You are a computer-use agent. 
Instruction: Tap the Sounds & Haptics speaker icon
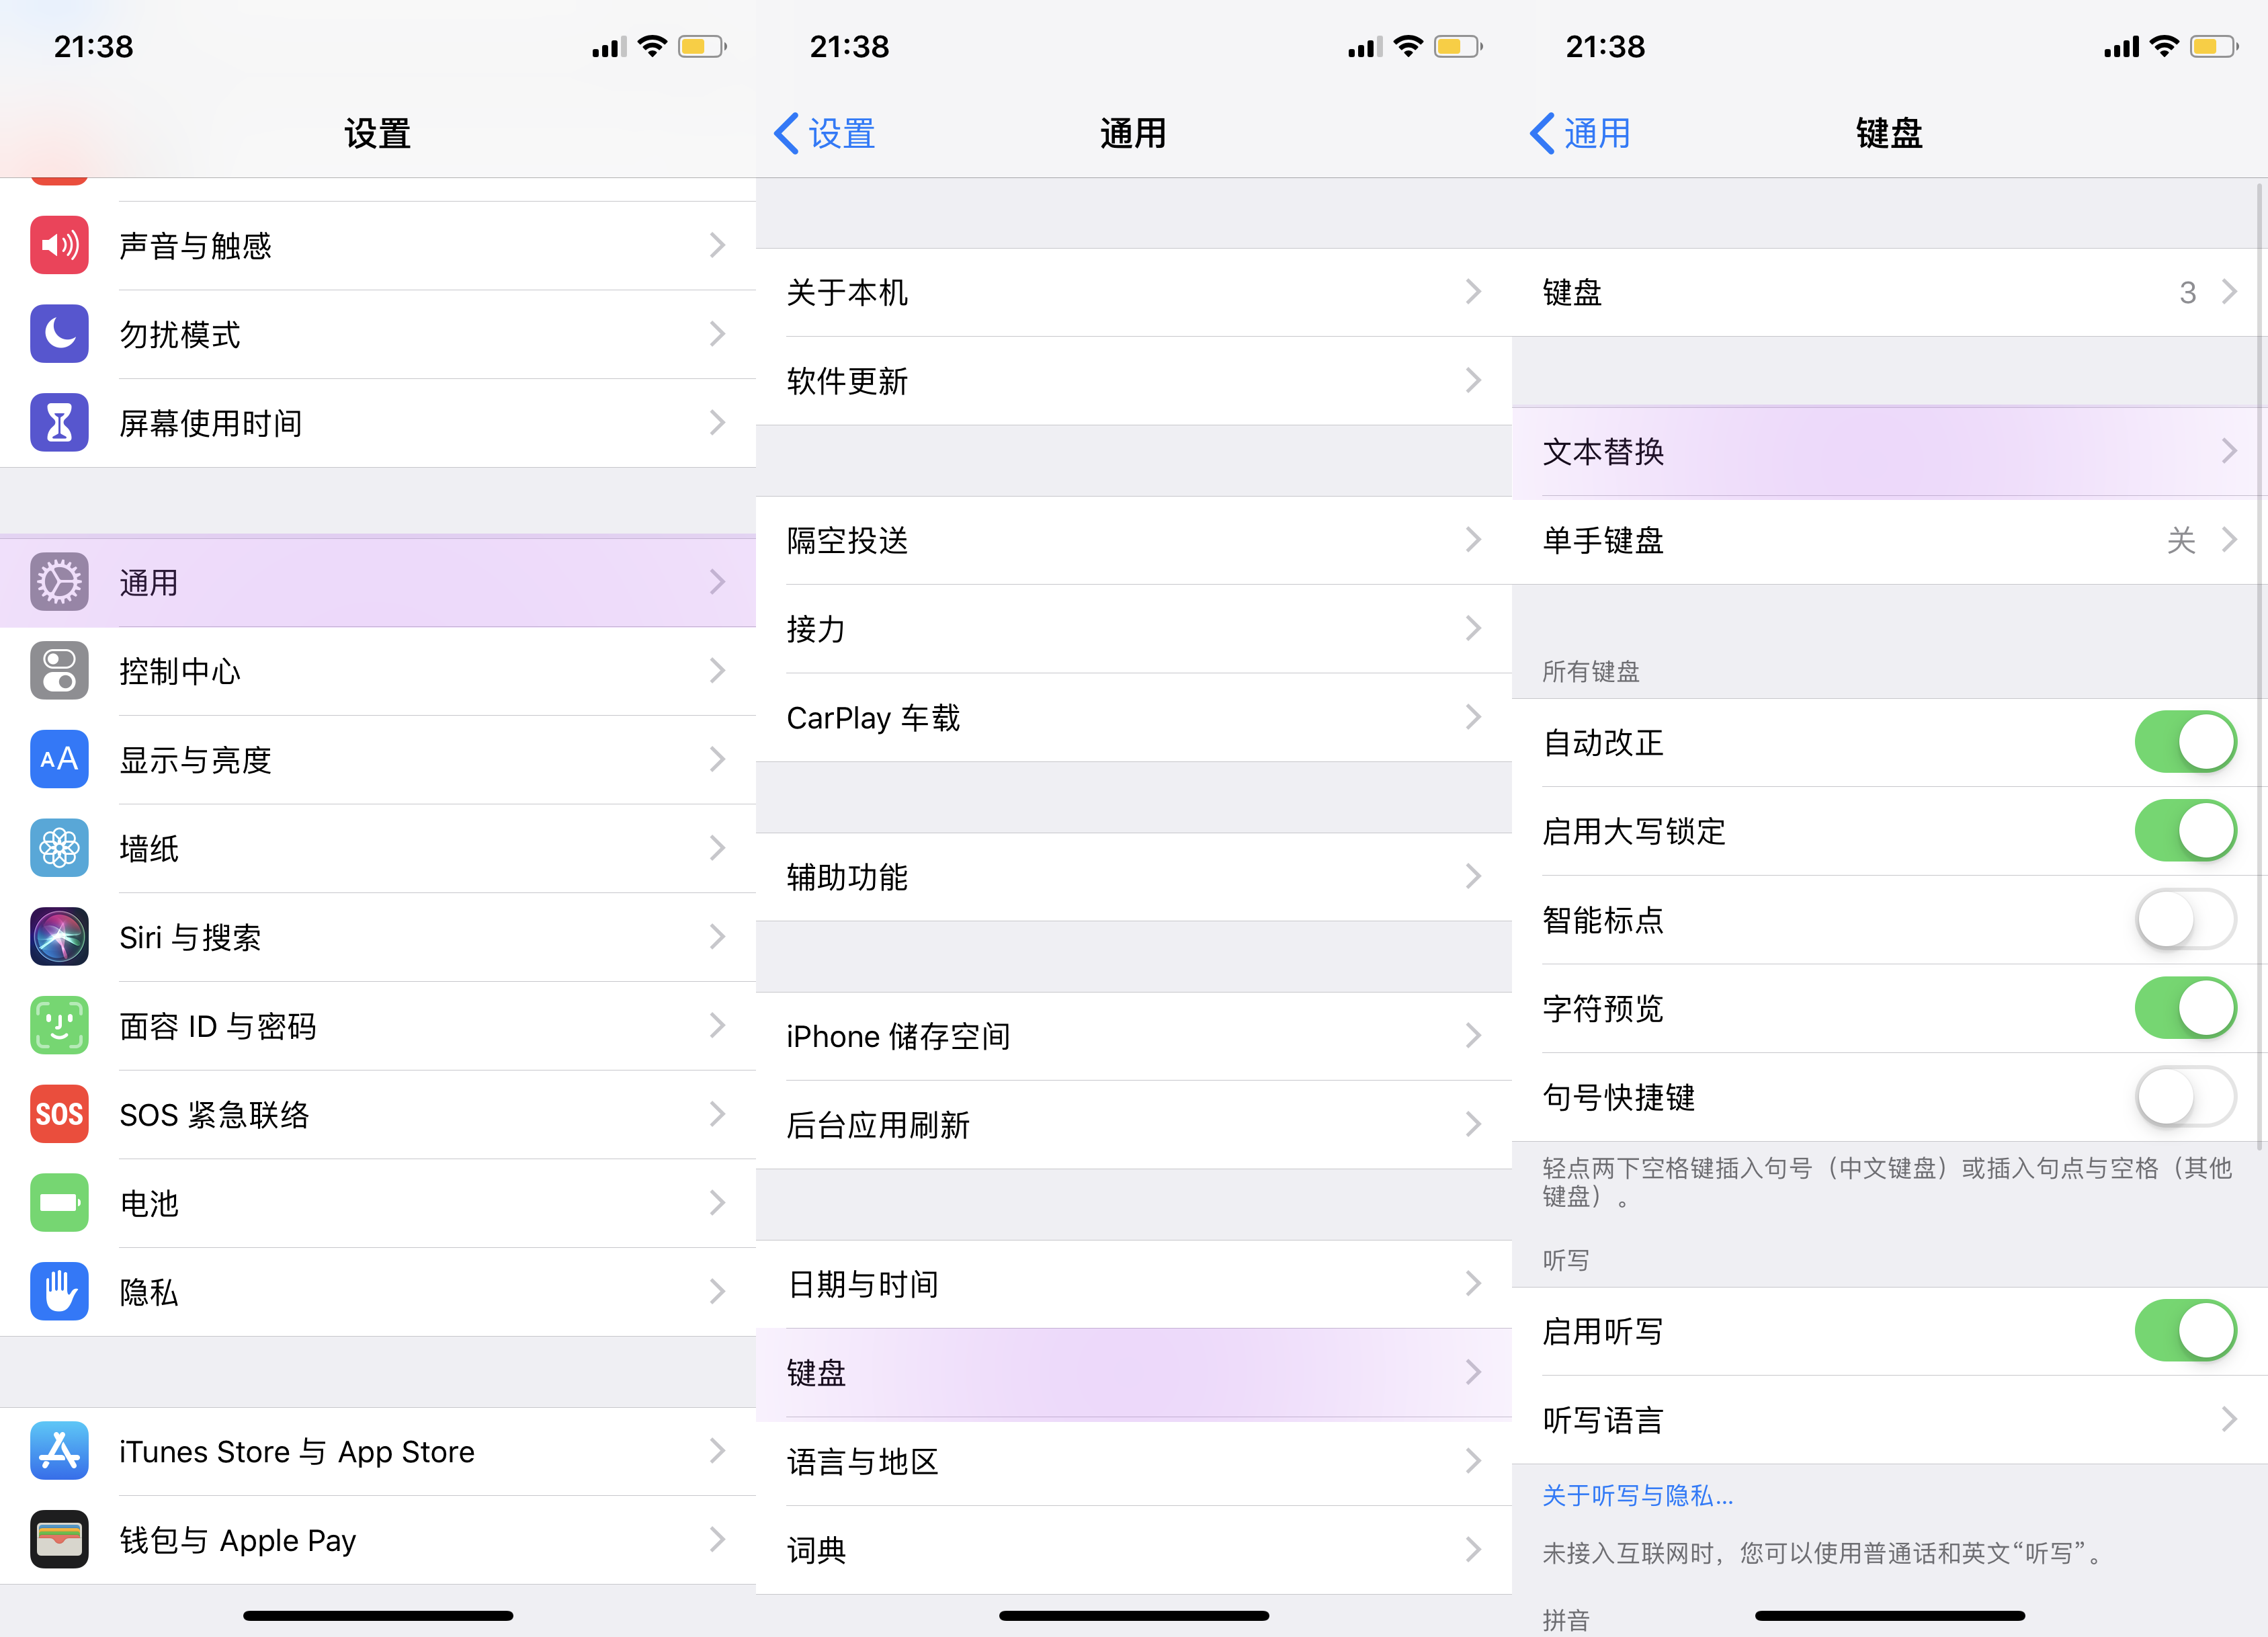[x=59, y=245]
